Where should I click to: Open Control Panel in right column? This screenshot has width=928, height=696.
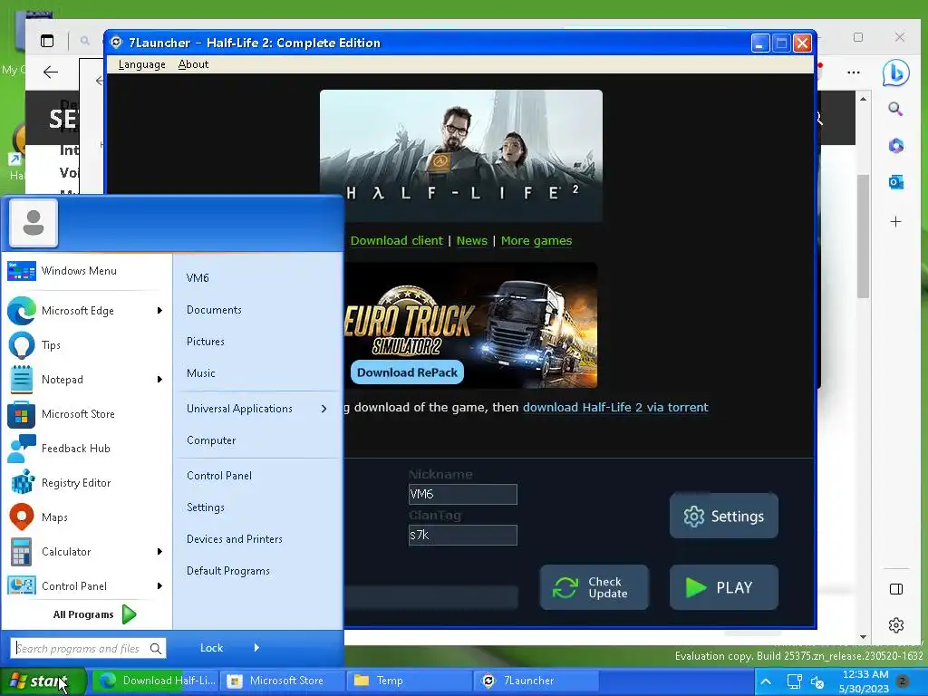[x=219, y=476]
